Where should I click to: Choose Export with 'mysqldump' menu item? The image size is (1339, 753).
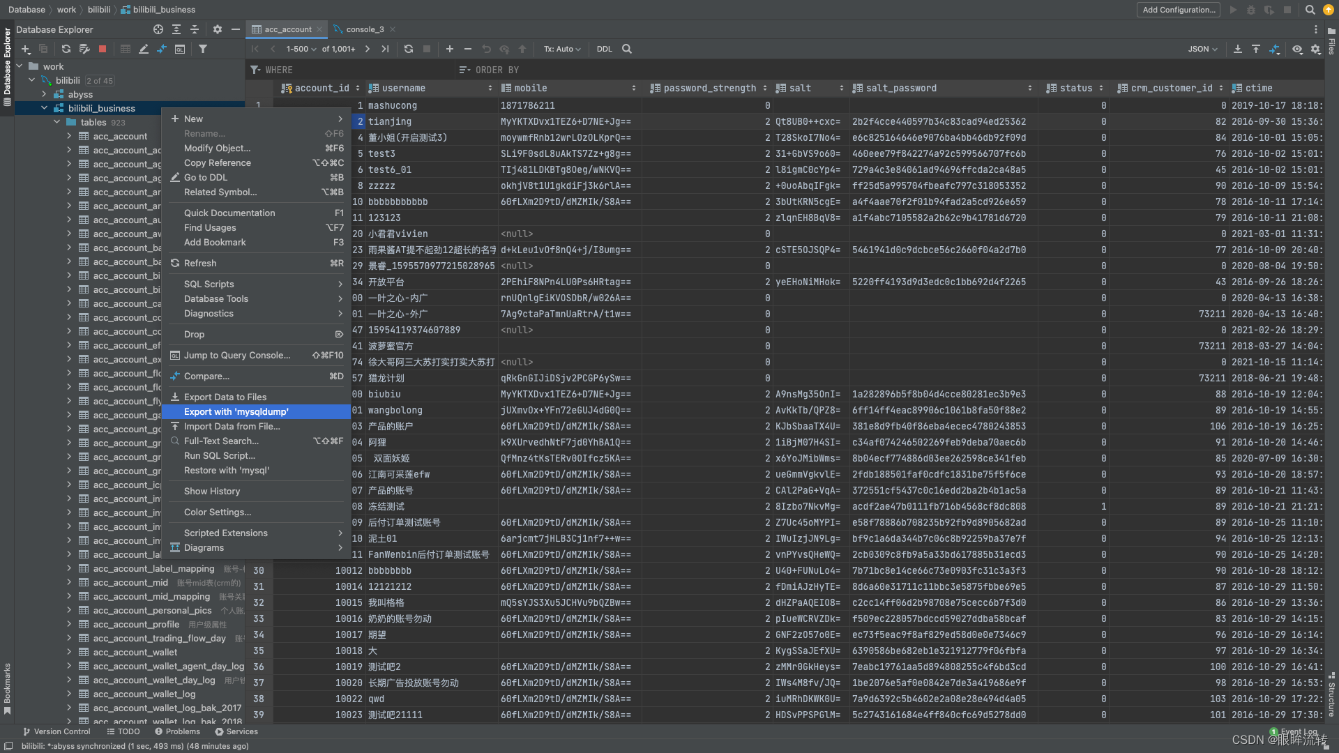click(257, 412)
